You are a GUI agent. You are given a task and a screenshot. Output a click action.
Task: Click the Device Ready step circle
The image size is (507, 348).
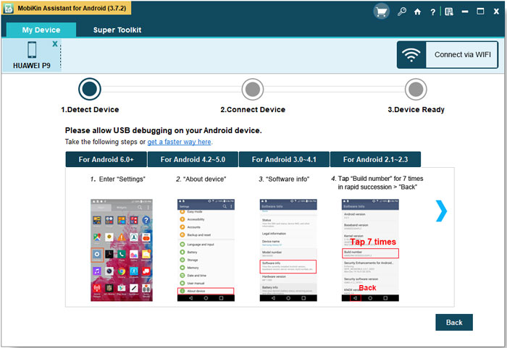tap(416, 89)
